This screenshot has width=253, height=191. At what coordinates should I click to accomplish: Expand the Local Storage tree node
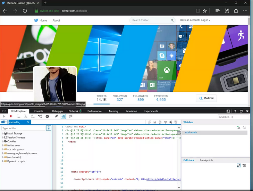pos(3,133)
